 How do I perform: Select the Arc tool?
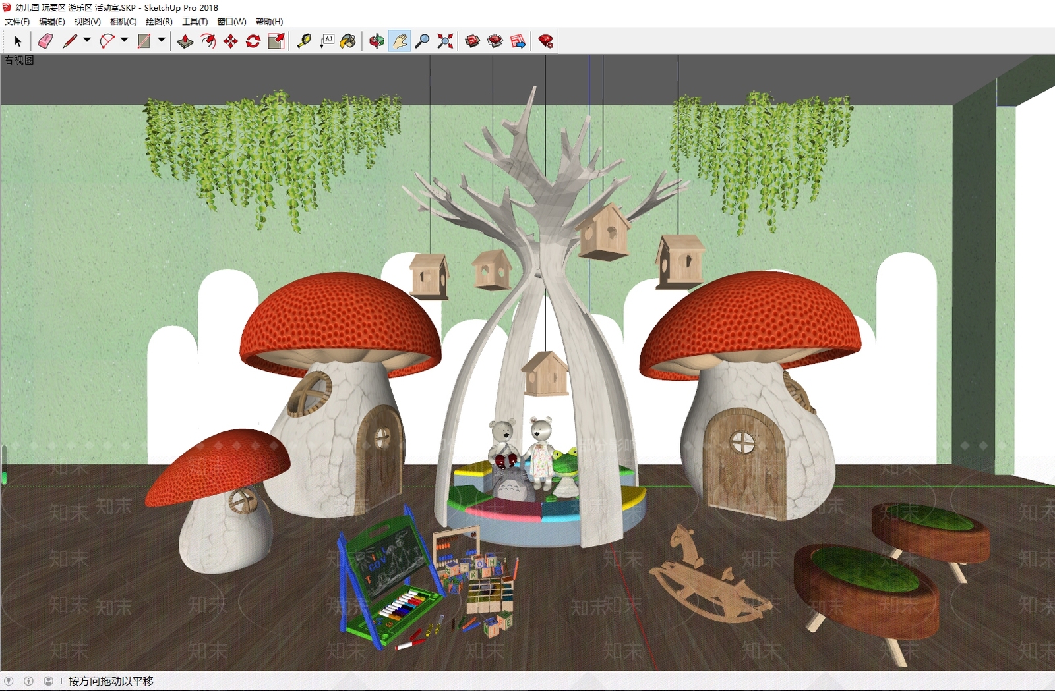point(107,41)
